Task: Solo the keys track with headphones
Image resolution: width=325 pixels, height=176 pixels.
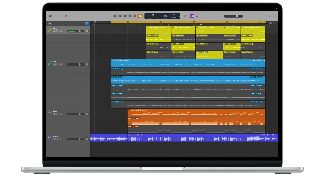Action: pyautogui.click(x=57, y=114)
